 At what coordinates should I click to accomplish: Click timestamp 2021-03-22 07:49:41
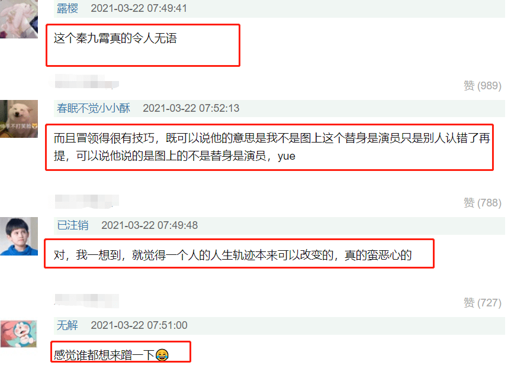coord(139,8)
